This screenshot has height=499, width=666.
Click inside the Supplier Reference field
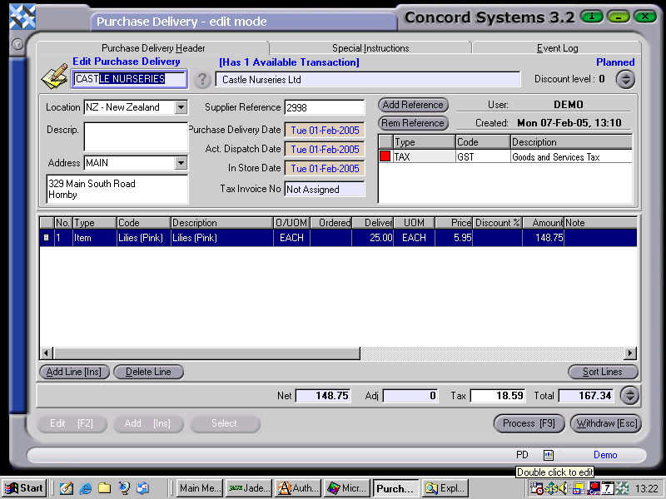point(325,107)
